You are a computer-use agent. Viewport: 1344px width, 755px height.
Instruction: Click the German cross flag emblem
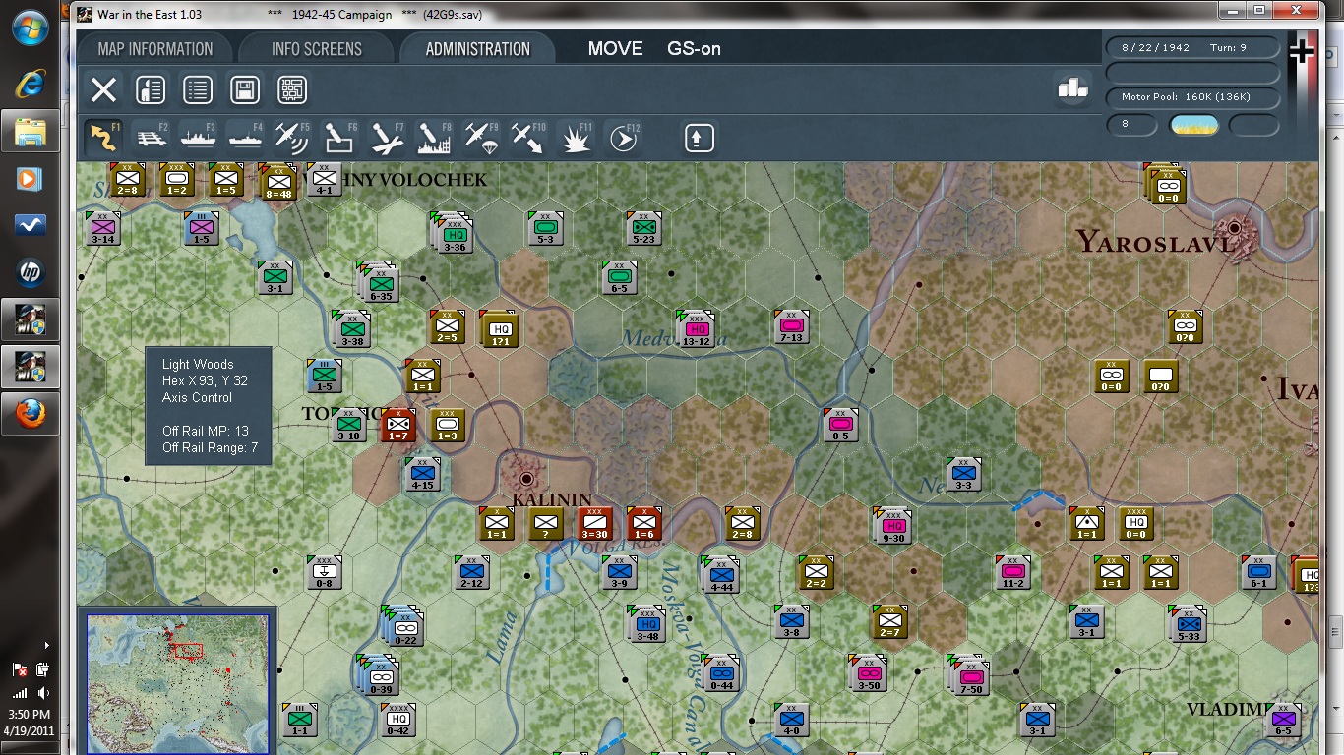click(x=1302, y=51)
